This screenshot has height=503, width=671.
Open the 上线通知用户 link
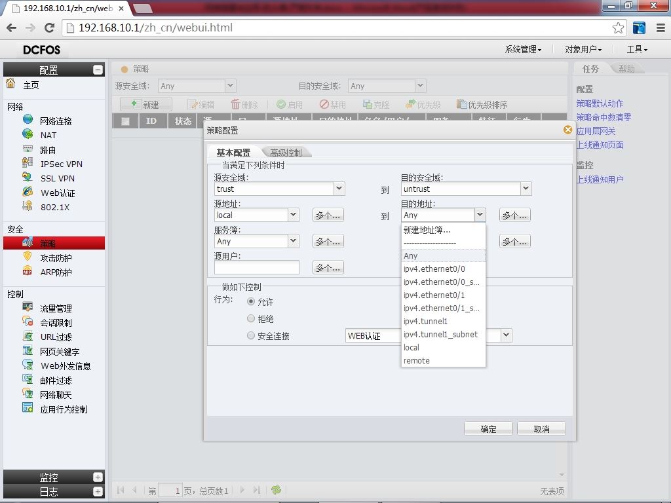[x=600, y=179]
